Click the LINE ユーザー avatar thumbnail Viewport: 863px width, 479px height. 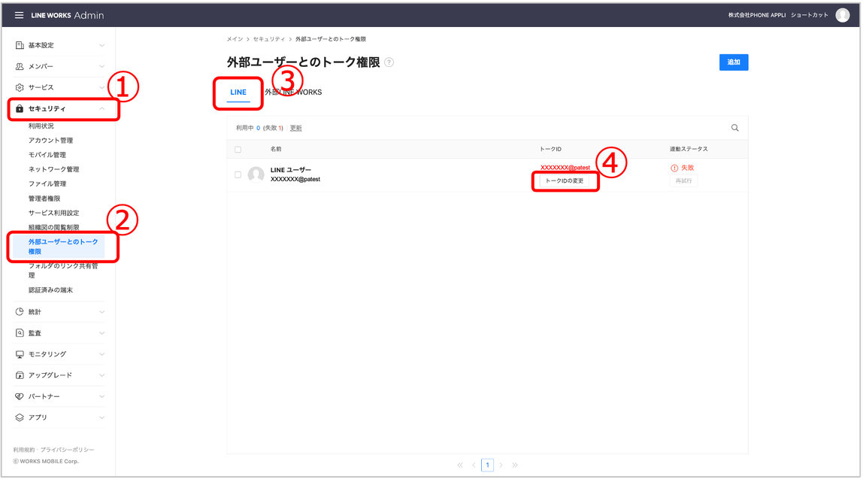256,174
